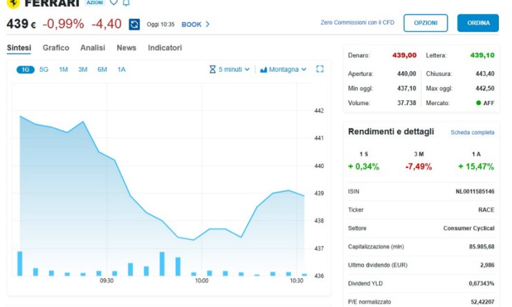
Task: Click the Ferrari prancing horse logo
Action: tap(13, 3)
